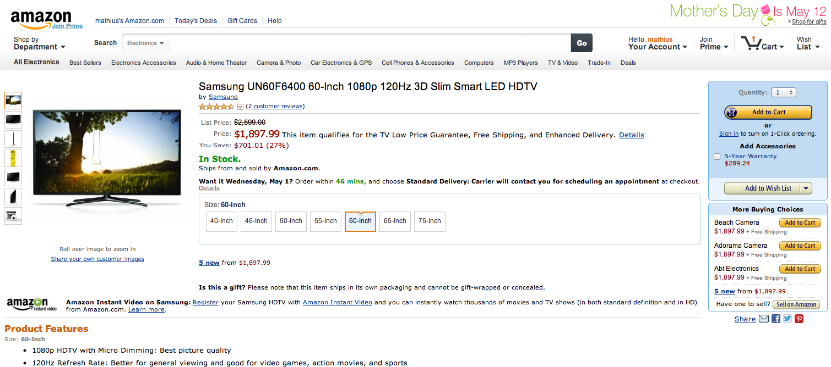Change the search category from Electronics

point(145,42)
